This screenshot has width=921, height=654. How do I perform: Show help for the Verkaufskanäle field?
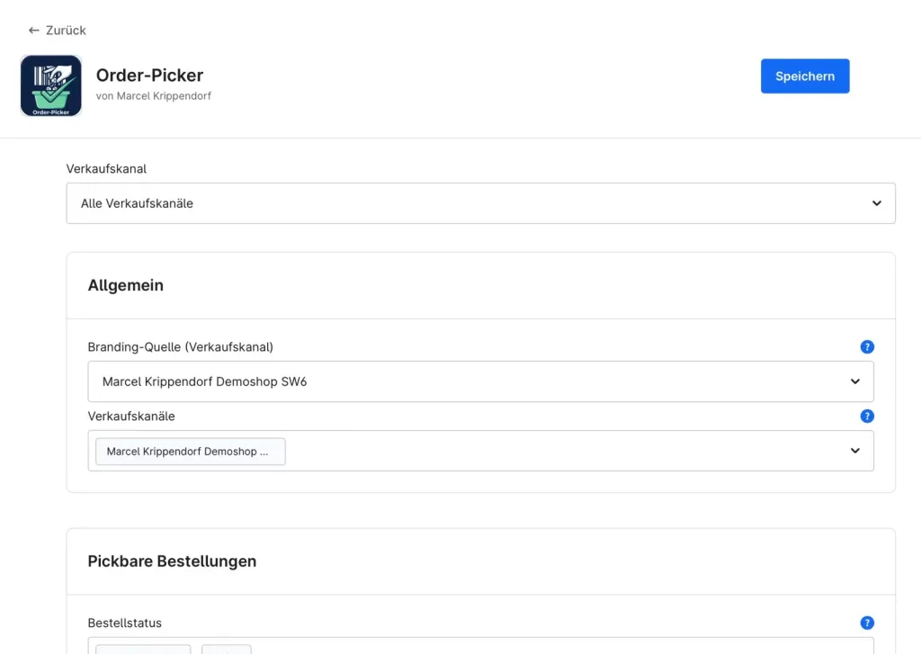[x=867, y=416]
